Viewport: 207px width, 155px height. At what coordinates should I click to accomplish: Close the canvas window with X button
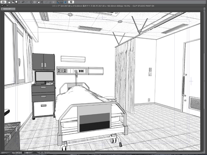2,6
